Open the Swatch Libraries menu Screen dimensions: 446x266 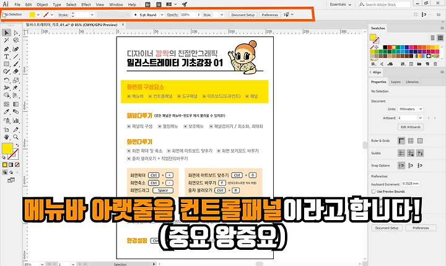coord(374,64)
